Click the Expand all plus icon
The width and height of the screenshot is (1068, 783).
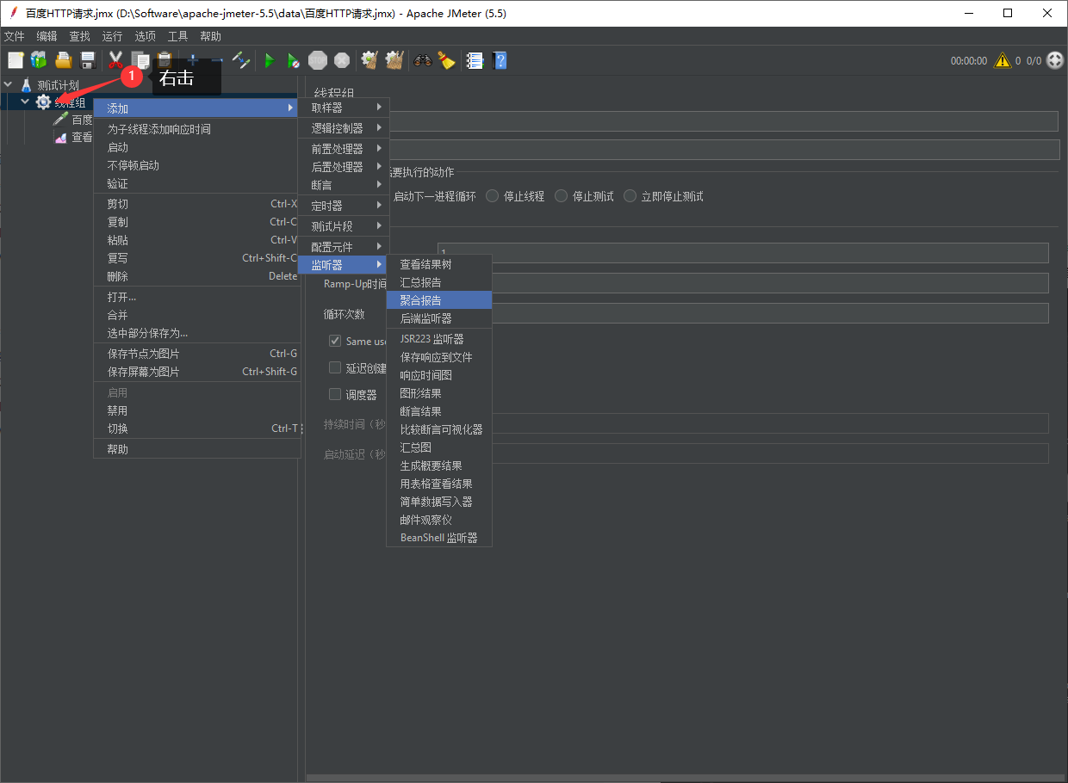(193, 60)
